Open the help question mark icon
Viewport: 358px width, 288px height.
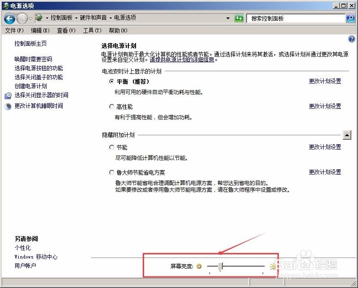[352, 39]
